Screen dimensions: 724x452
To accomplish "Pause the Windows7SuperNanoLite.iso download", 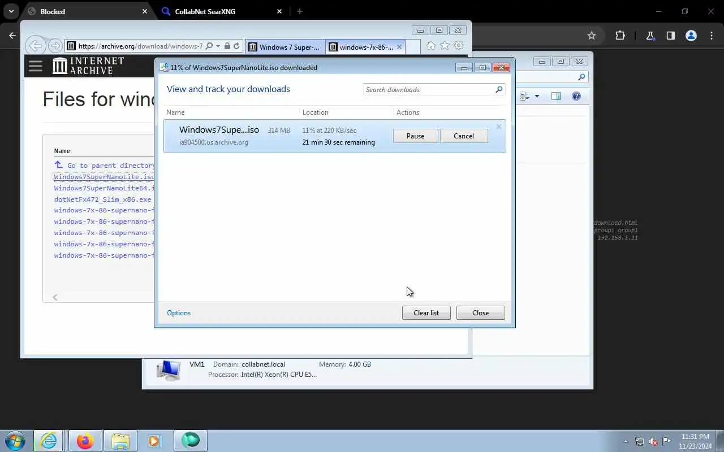I will click(415, 136).
